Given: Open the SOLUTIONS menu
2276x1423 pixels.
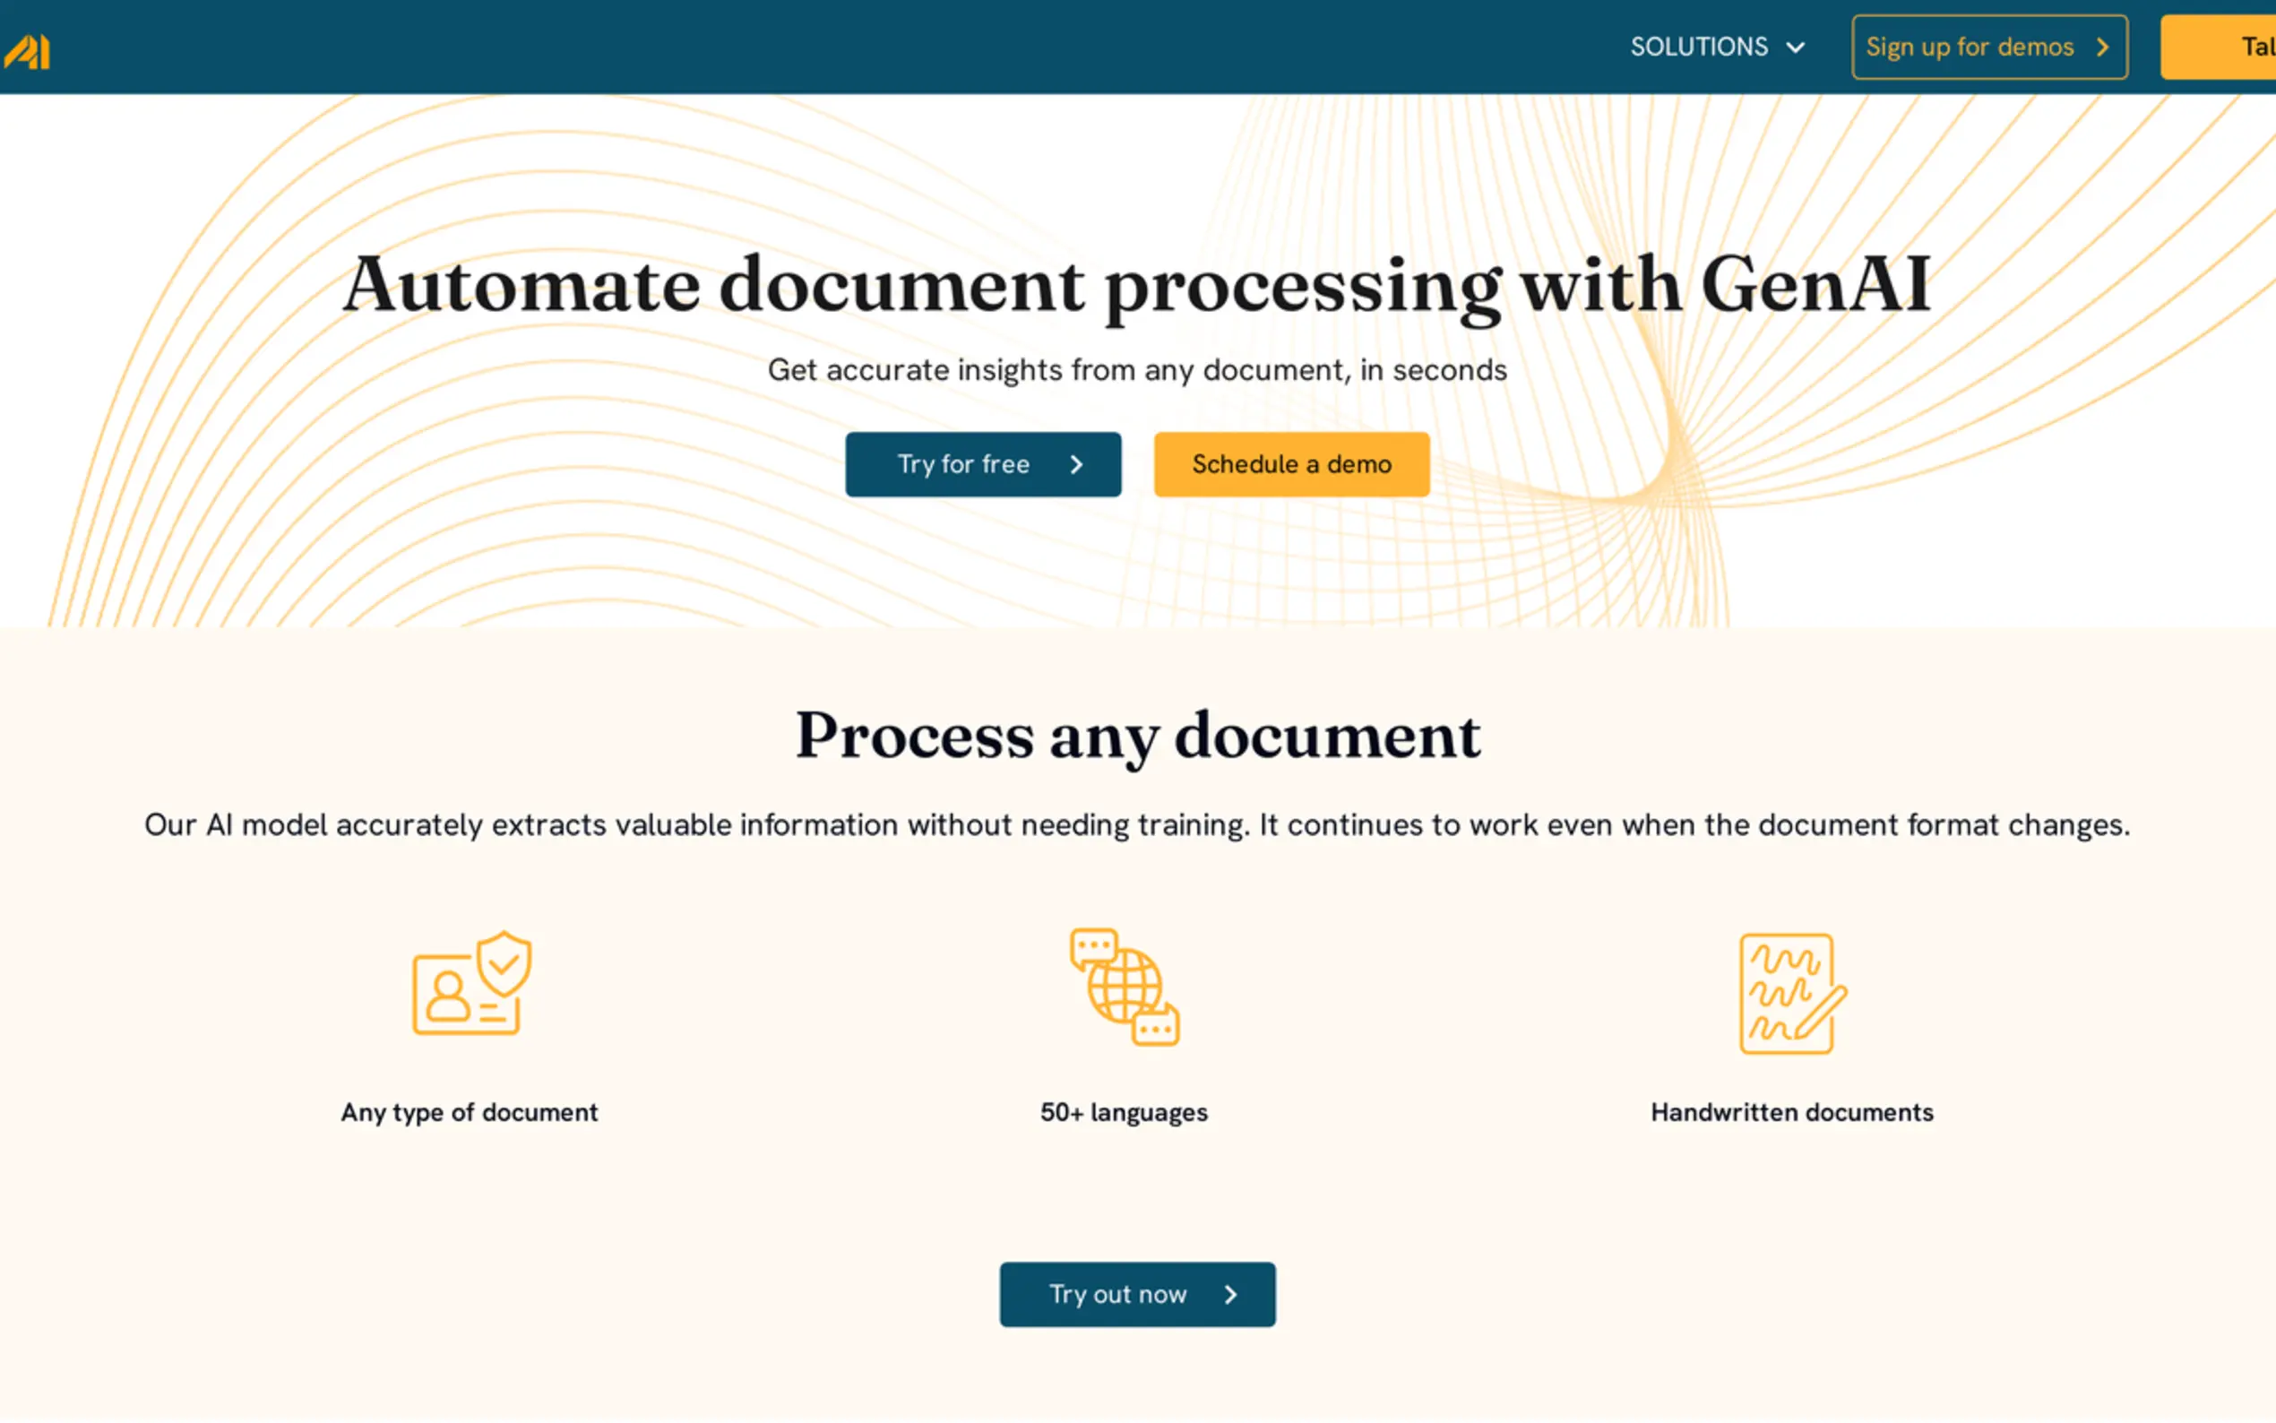Looking at the screenshot, I should (x=1698, y=47).
